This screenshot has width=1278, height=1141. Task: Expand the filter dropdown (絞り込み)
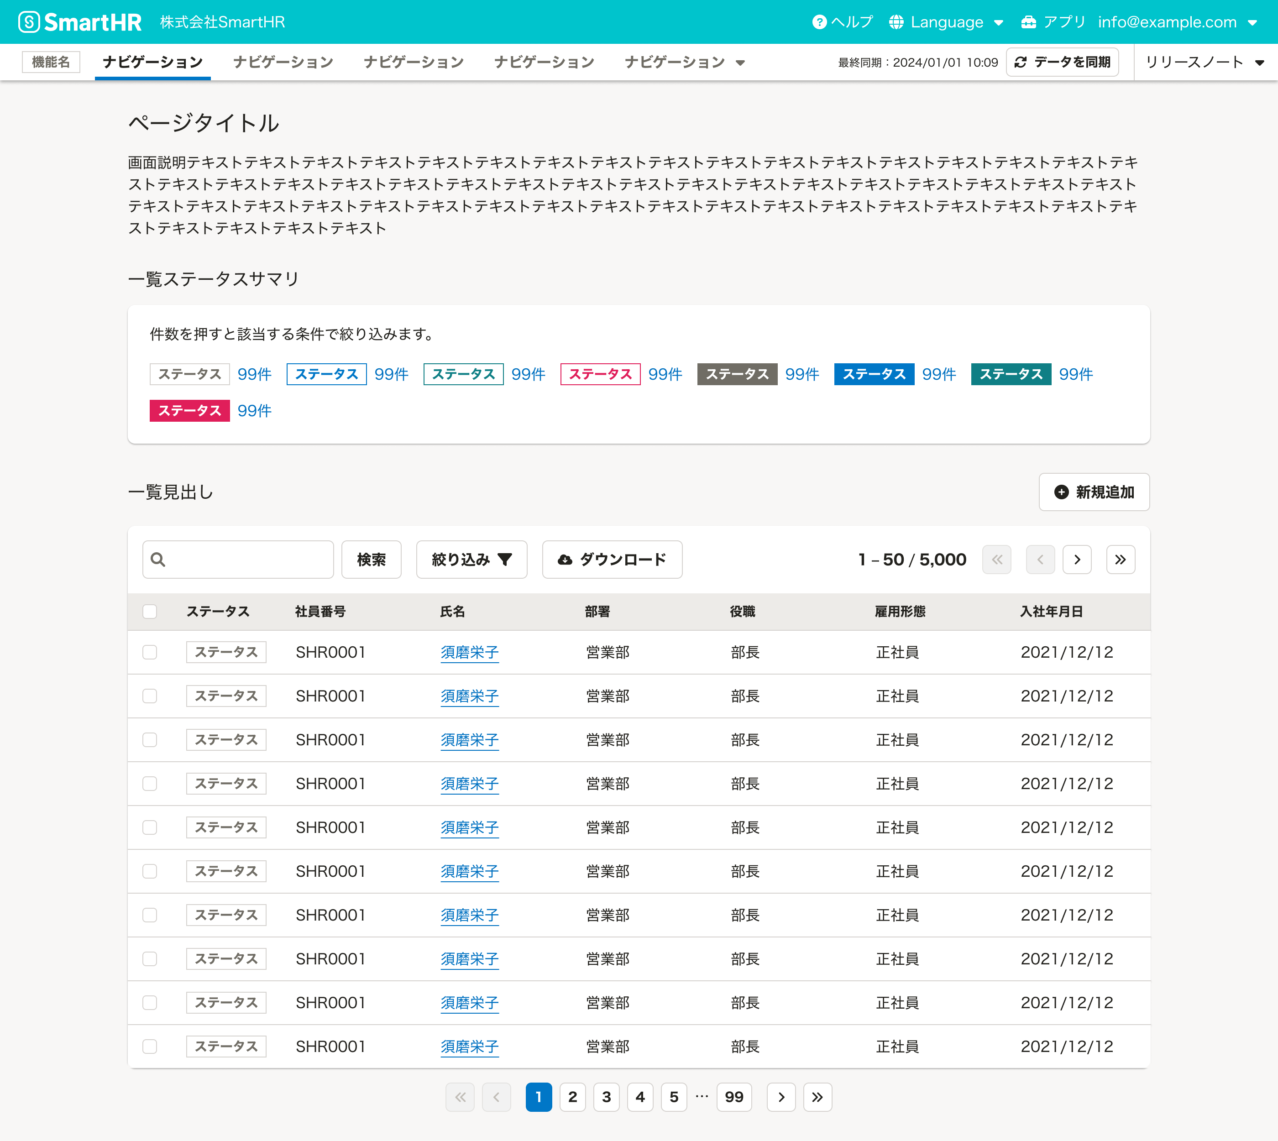pyautogui.click(x=471, y=559)
